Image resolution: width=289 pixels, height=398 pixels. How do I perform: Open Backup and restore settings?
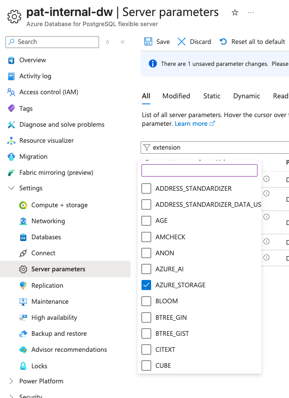tap(59, 334)
